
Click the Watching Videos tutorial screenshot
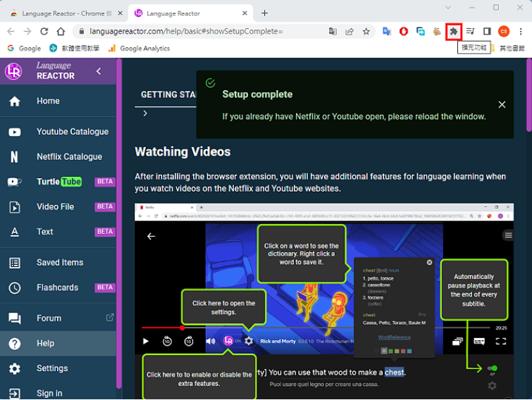tap(324, 301)
